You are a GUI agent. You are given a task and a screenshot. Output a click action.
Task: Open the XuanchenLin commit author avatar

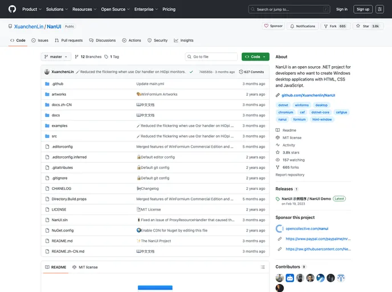(47, 72)
